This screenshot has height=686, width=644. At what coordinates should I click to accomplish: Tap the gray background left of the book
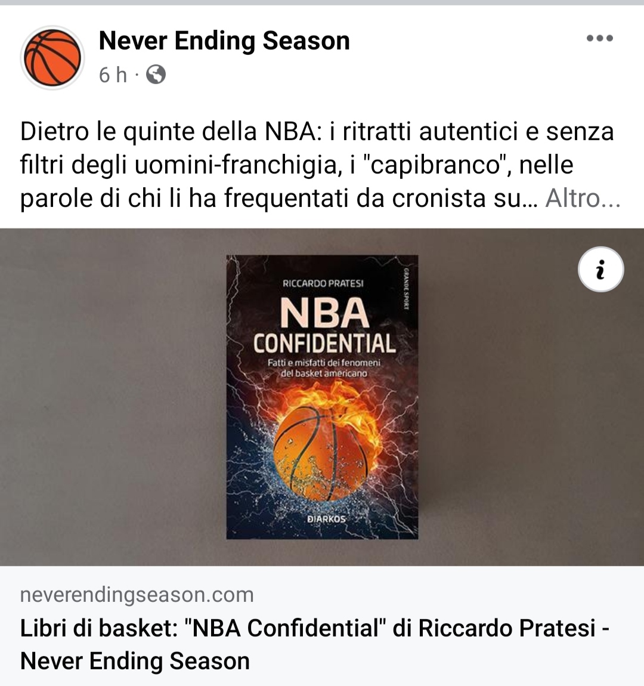(x=113, y=397)
